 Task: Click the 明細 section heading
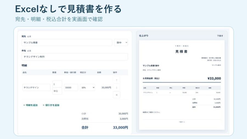pos(24,65)
